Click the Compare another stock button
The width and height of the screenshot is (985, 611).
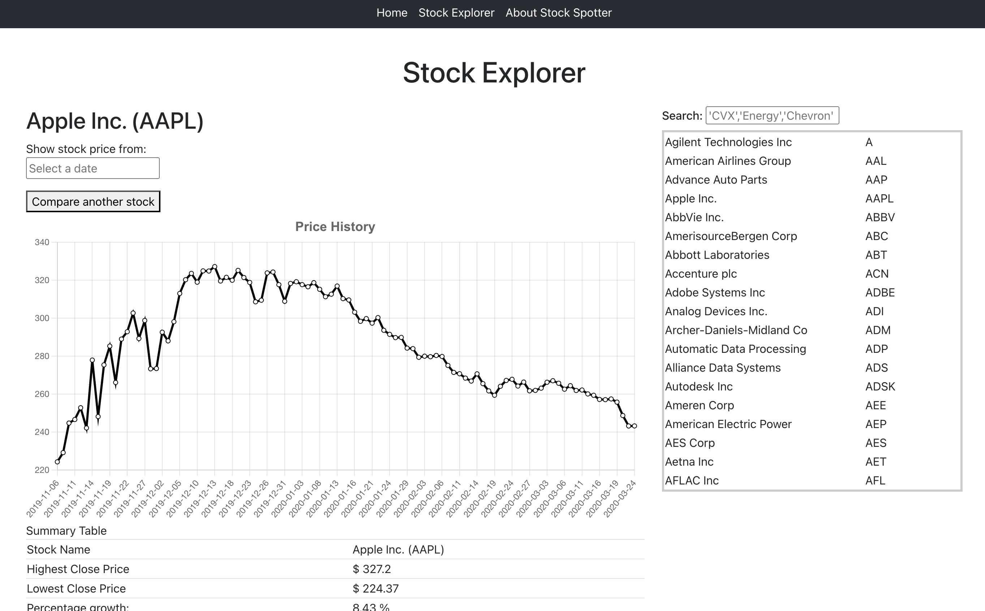[93, 201]
